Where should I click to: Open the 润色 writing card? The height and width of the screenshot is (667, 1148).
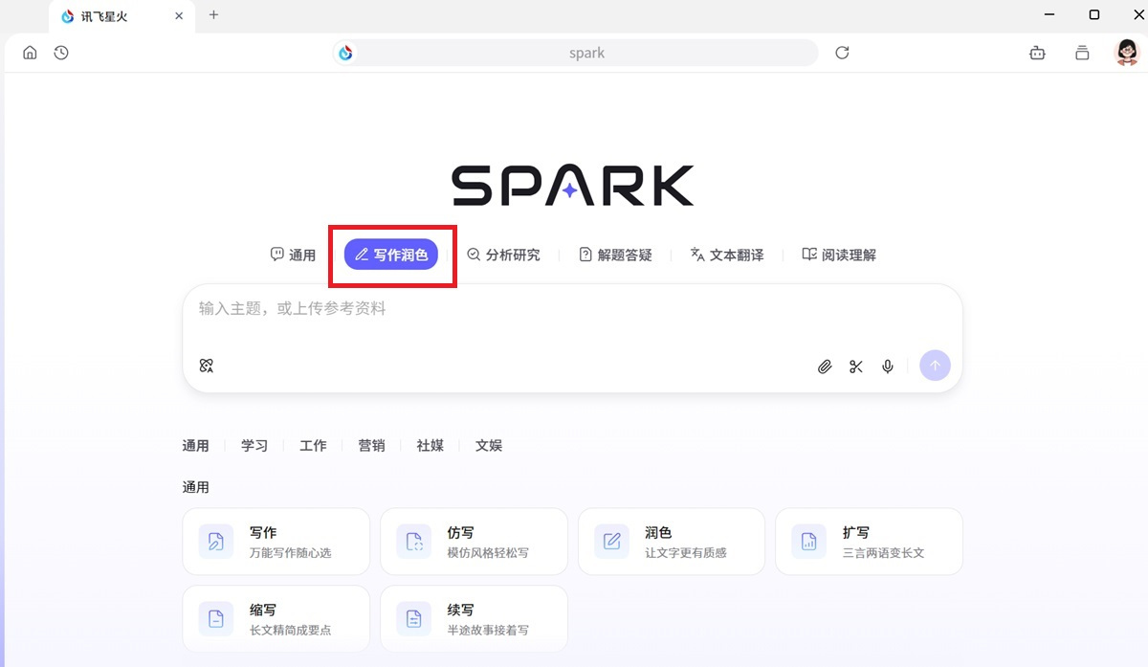click(671, 541)
